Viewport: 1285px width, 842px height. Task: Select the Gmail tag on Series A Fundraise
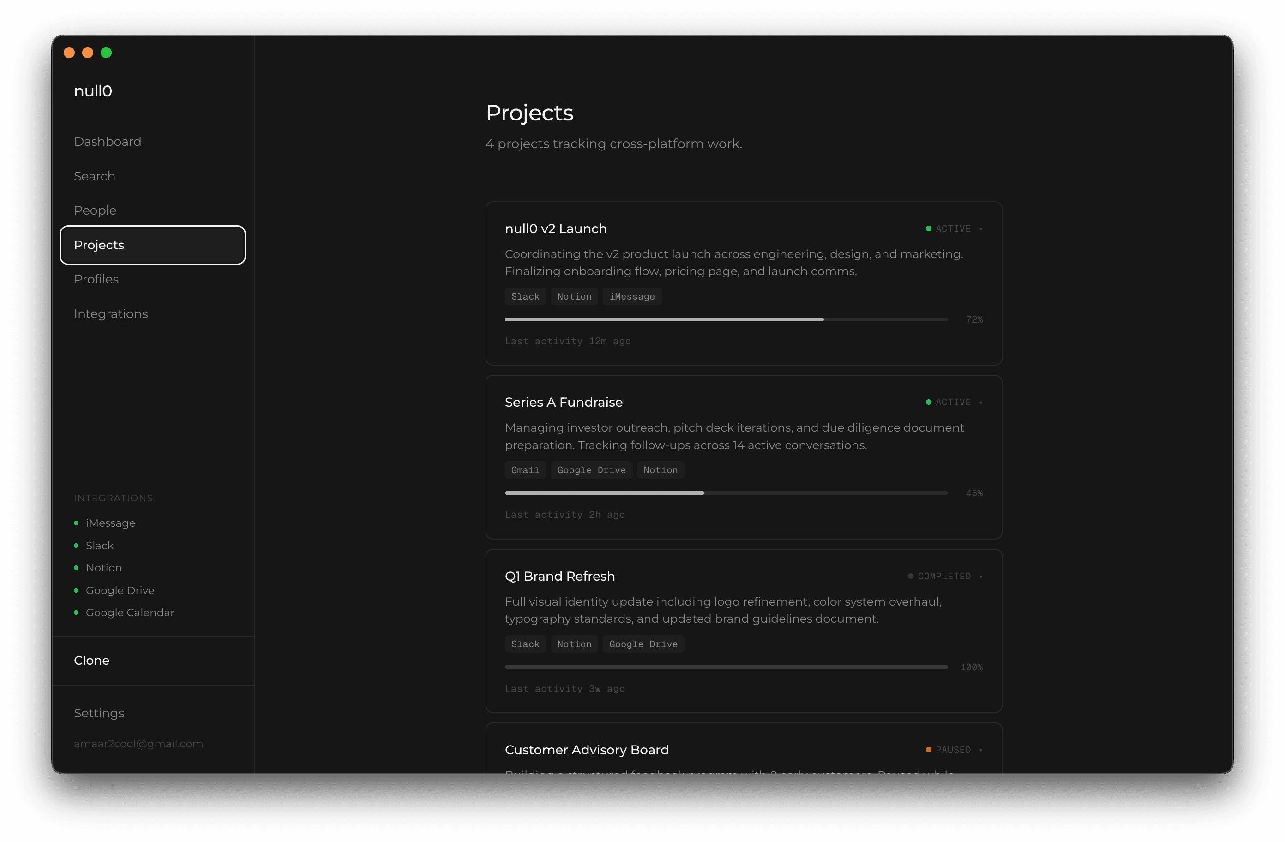(525, 470)
